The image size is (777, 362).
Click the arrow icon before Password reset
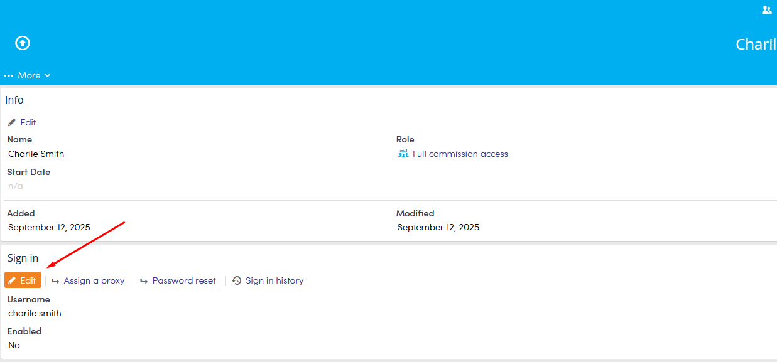tap(144, 280)
